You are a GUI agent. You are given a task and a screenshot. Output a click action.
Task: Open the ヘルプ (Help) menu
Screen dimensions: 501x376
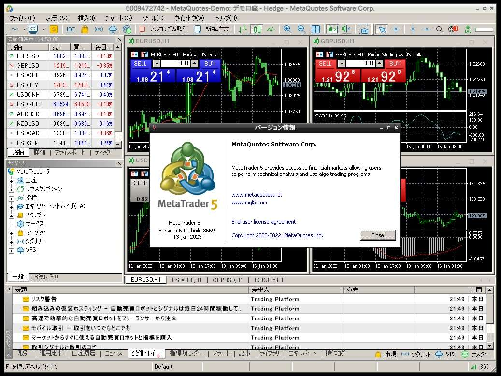(226, 18)
